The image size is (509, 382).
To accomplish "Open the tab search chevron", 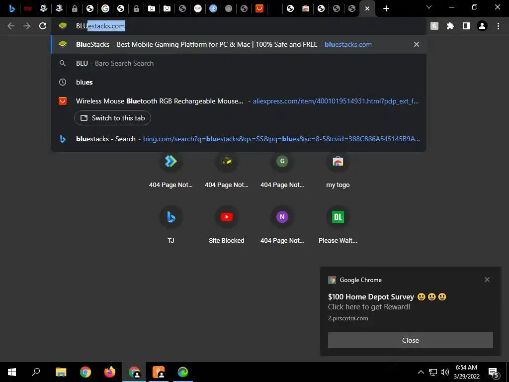I will 429,7.
